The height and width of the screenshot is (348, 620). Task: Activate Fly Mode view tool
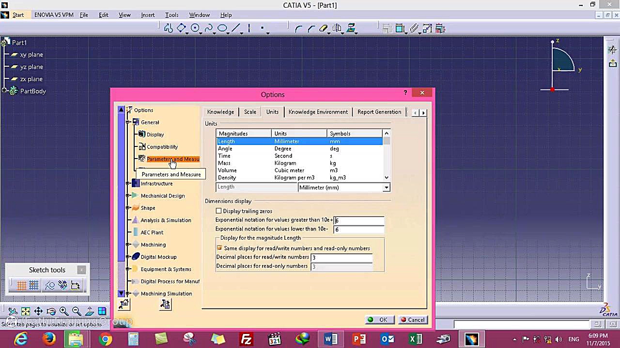(13, 311)
